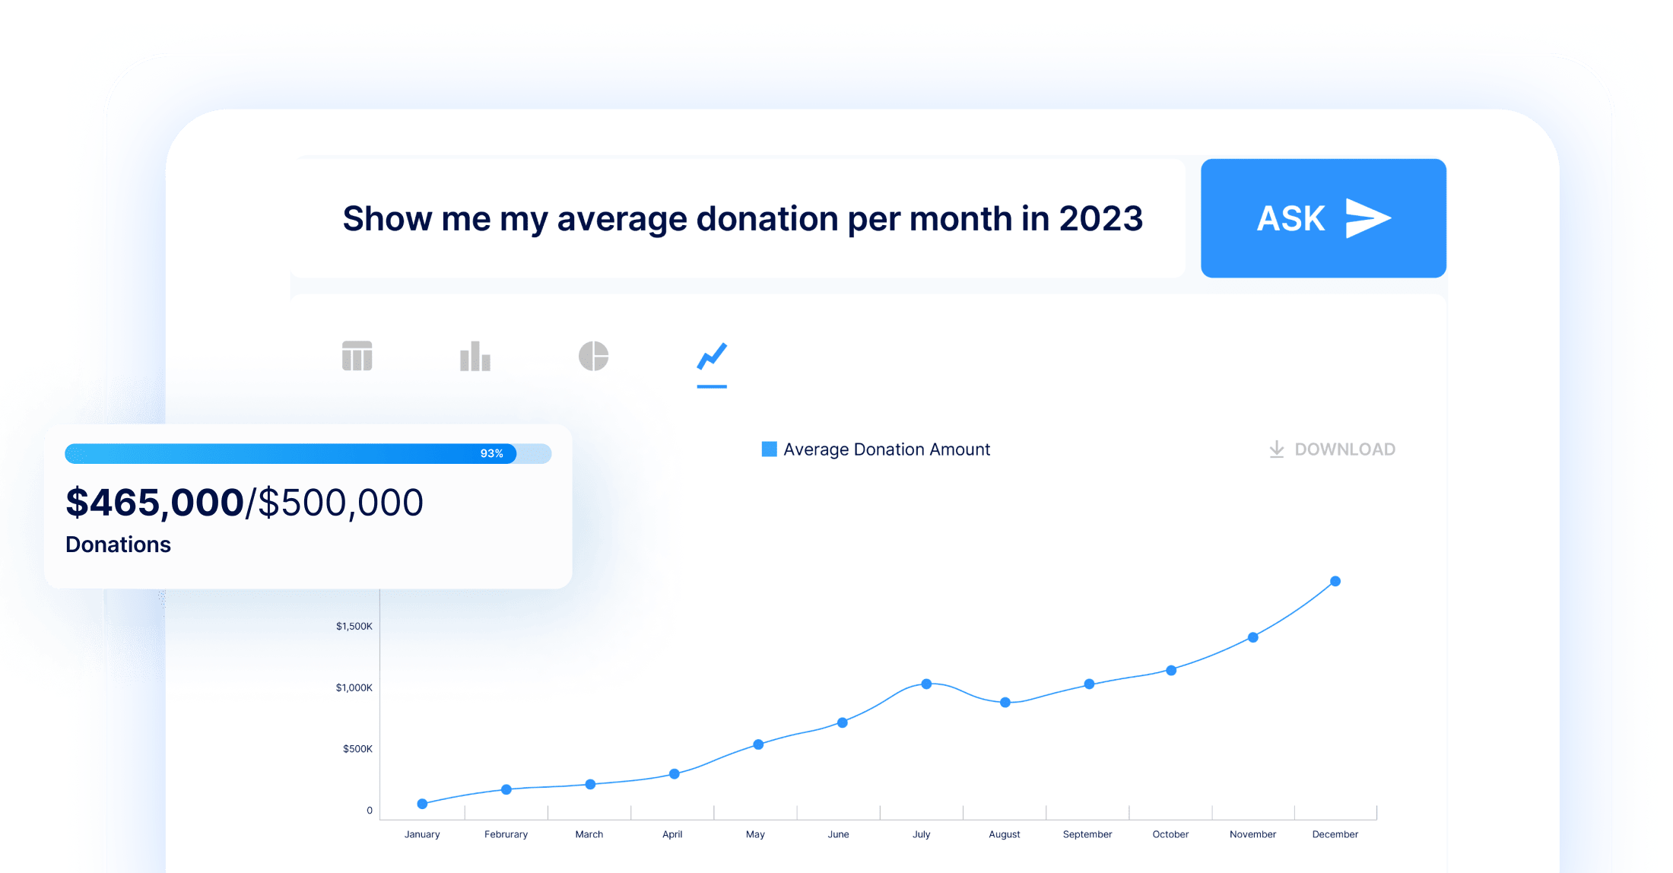Click the $1,500K axis label

(353, 625)
